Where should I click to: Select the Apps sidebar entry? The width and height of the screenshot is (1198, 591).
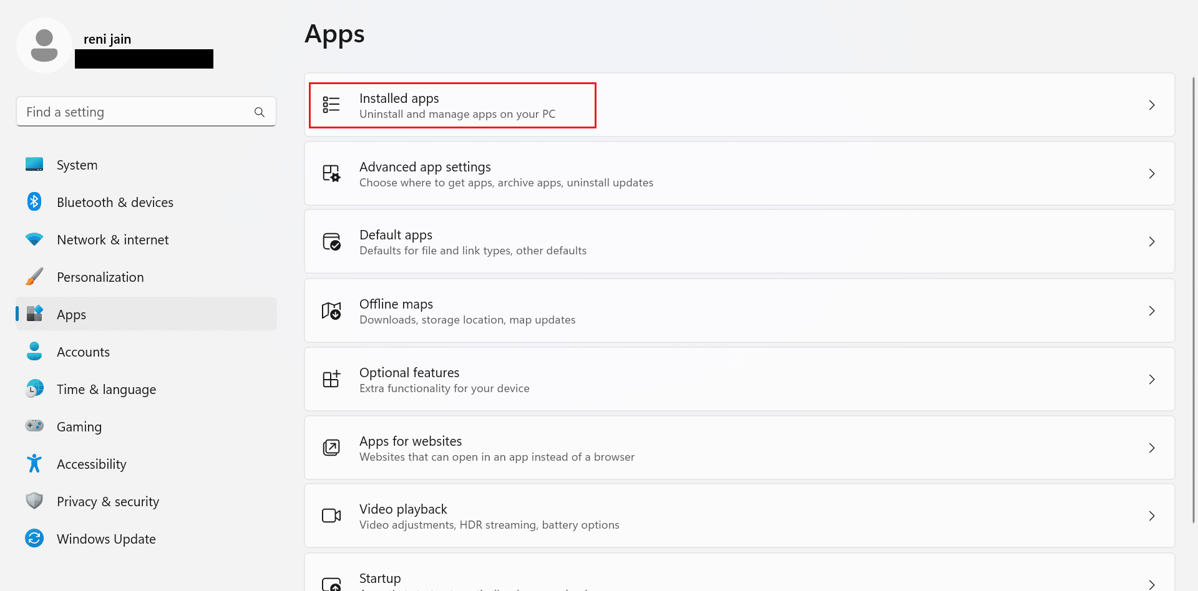(x=147, y=314)
